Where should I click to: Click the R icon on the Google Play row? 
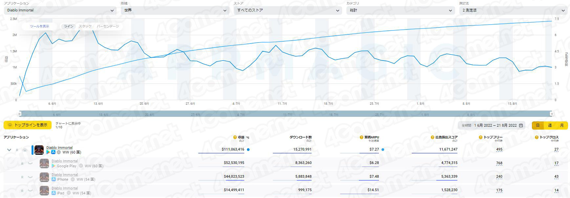[x=22, y=164]
